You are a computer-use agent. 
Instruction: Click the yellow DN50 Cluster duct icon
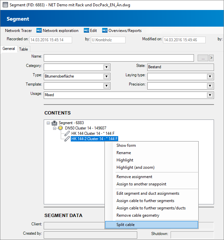pos(60,128)
